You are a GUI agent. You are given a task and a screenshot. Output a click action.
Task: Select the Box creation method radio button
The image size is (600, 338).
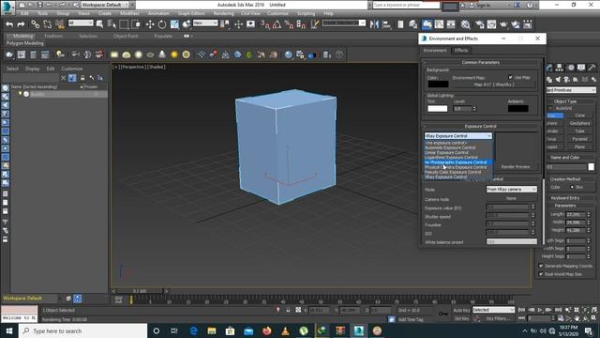pos(572,187)
